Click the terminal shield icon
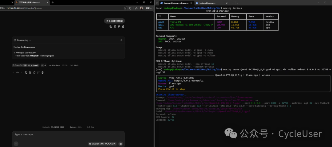 (157, 3)
